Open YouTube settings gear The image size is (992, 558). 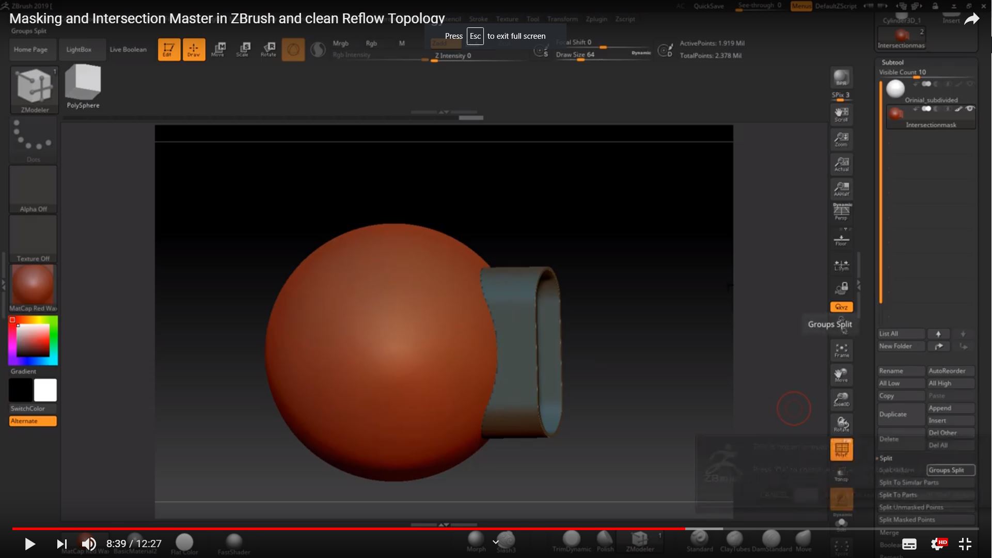pos(938,544)
